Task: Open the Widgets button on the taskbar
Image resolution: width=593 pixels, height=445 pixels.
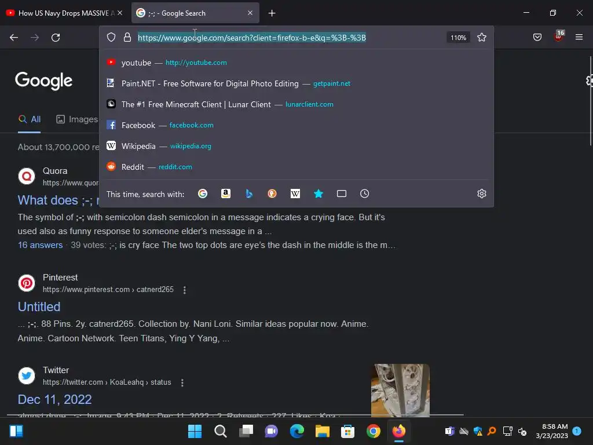Action: 16,431
